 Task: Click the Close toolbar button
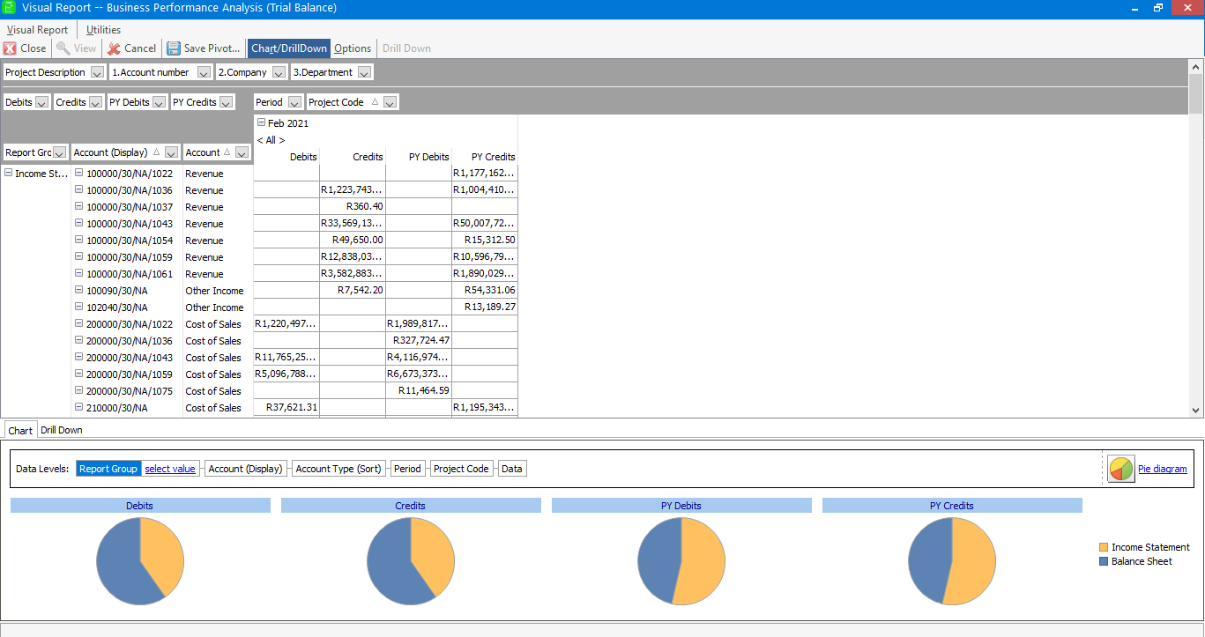(25, 48)
